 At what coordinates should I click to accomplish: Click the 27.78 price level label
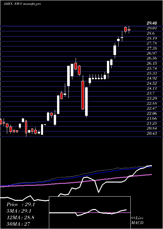(152, 43)
